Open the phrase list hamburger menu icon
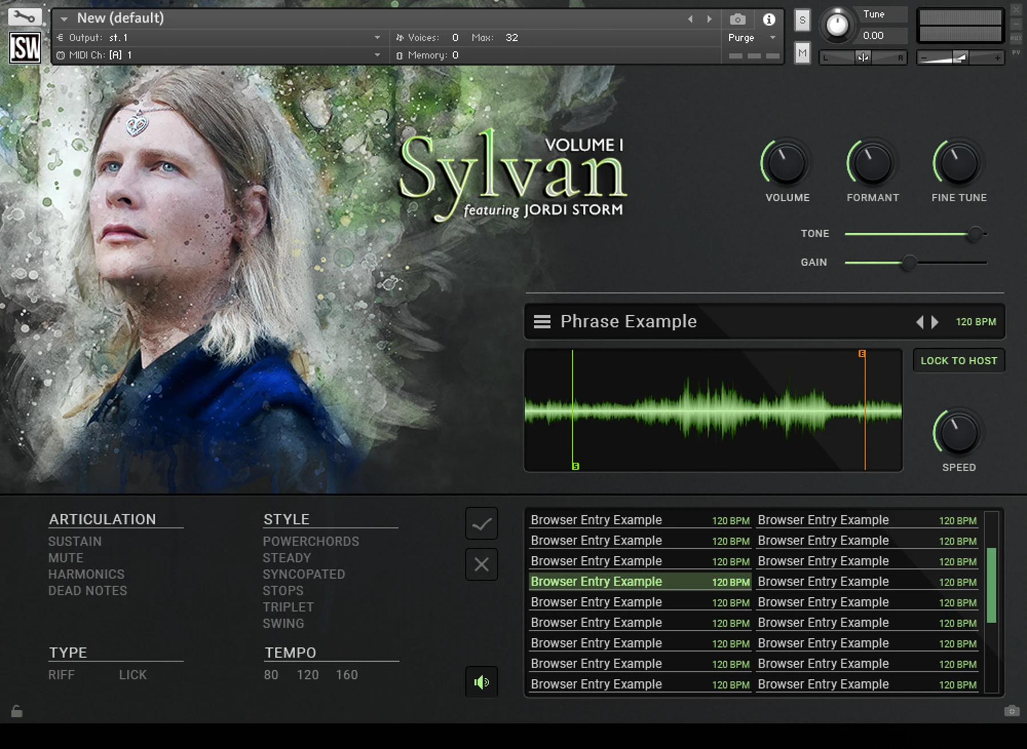The width and height of the screenshot is (1027, 749). pos(542,322)
